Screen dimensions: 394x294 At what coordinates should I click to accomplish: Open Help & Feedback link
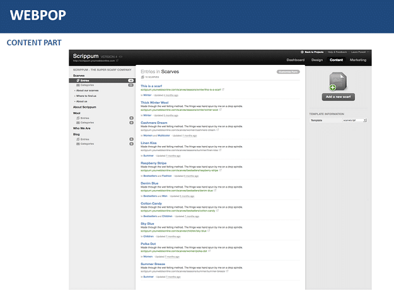337,52
